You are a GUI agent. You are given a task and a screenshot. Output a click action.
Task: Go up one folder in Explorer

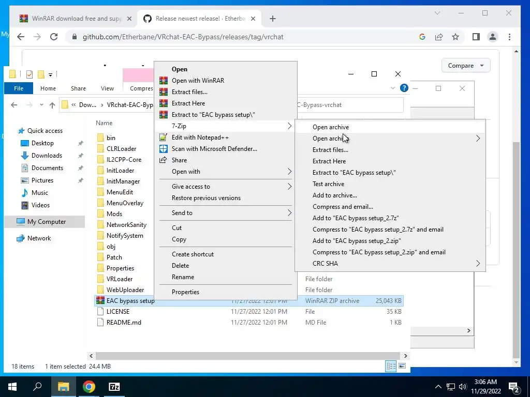(x=52, y=105)
